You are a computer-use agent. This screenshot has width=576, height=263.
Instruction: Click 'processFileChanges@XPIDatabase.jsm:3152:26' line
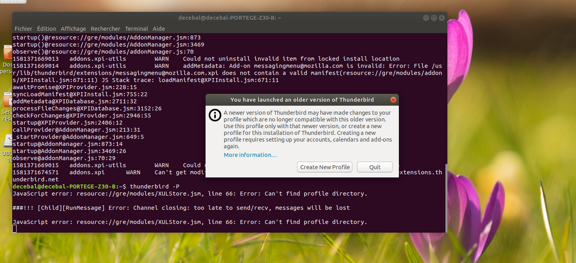(x=87, y=108)
